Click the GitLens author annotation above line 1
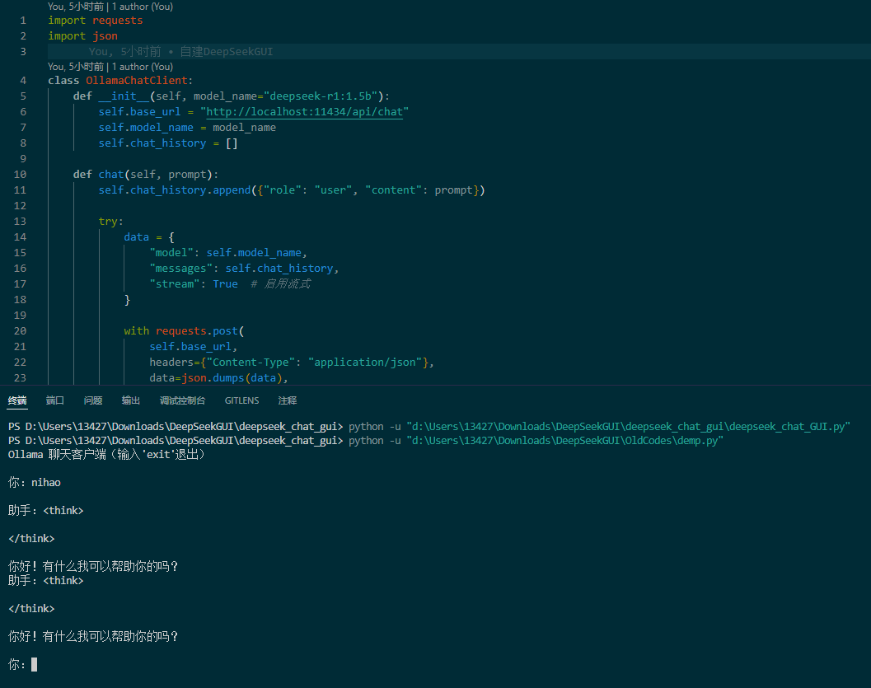 110,7
